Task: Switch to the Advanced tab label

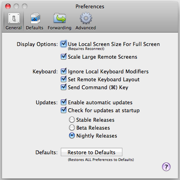Action: 86,28
